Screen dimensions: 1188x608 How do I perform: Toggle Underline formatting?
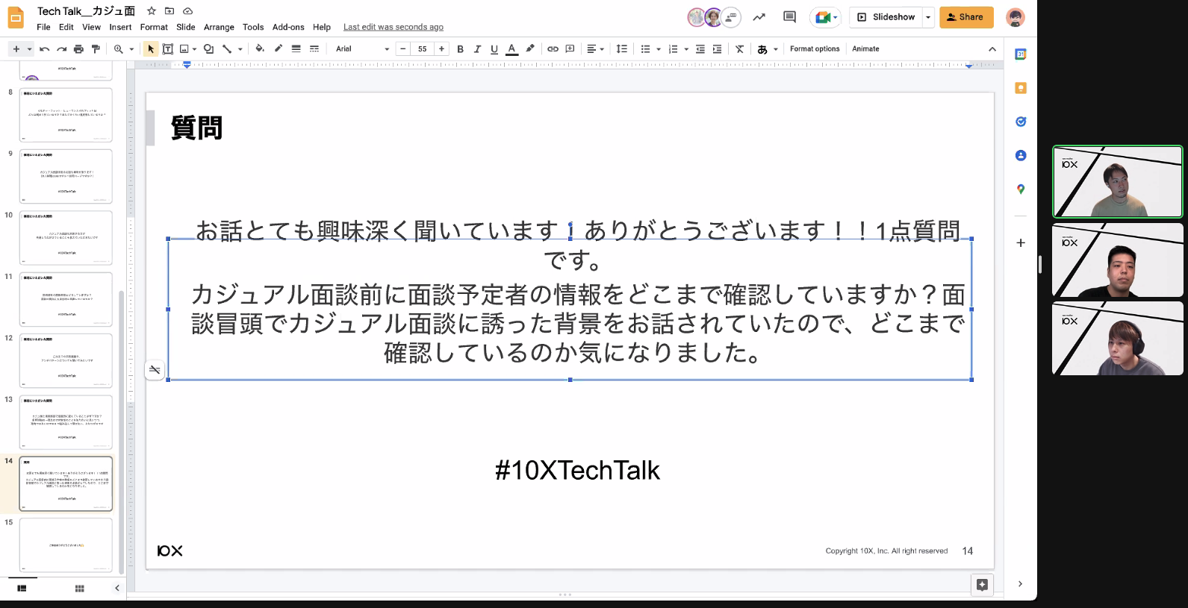pos(494,49)
